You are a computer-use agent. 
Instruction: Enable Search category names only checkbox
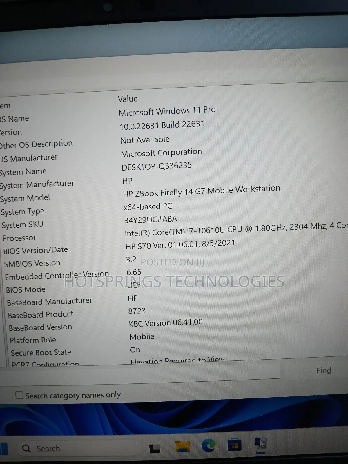pyautogui.click(x=19, y=395)
